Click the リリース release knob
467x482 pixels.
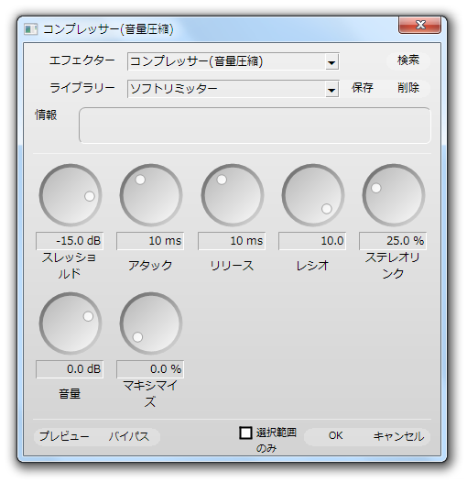click(233, 195)
